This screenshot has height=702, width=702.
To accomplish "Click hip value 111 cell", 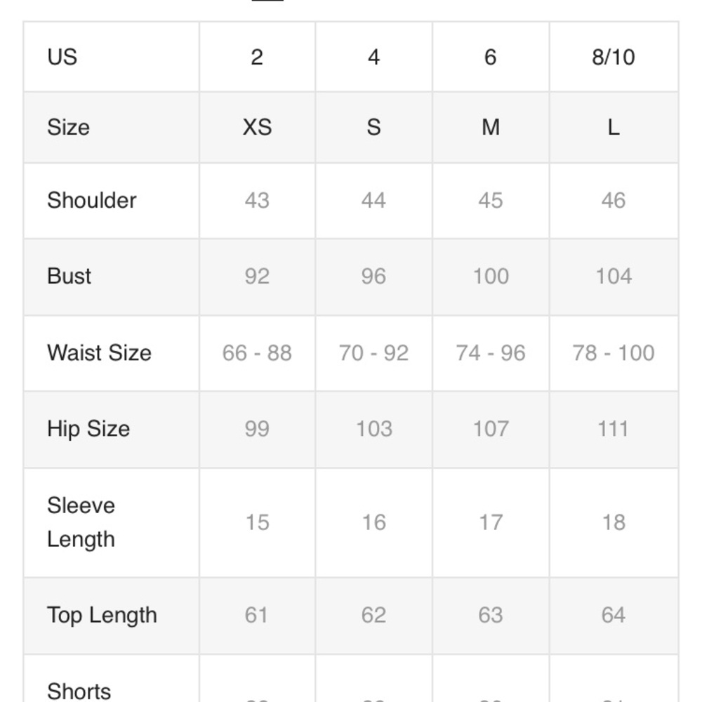I will pos(613,428).
